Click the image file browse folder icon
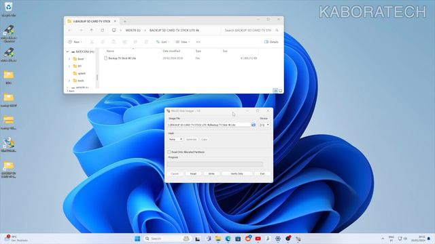The height and width of the screenshot is (244, 435). point(254,125)
